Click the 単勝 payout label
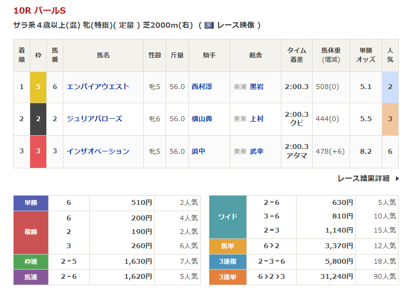 [31, 203]
